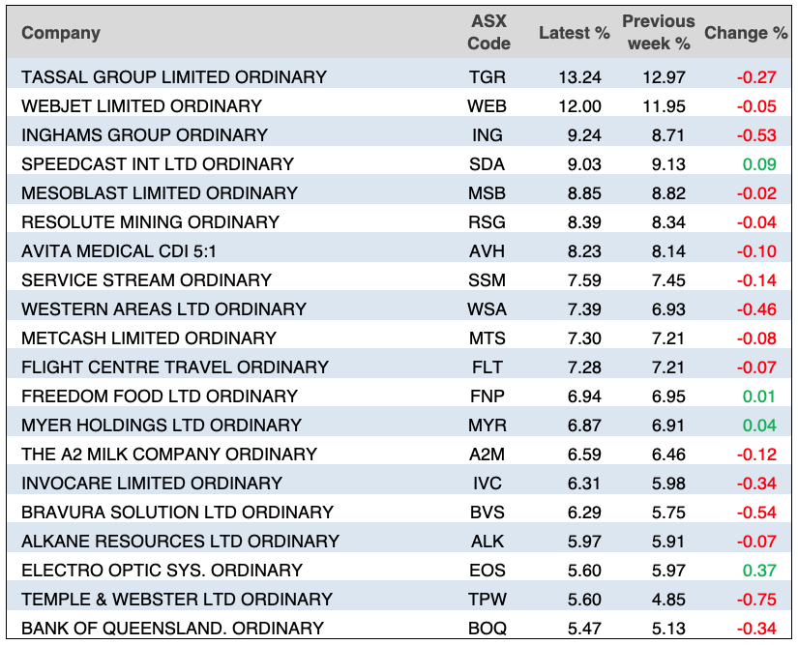The image size is (798, 645).
Task: Select the WEB ticker code
Action: click(x=488, y=106)
